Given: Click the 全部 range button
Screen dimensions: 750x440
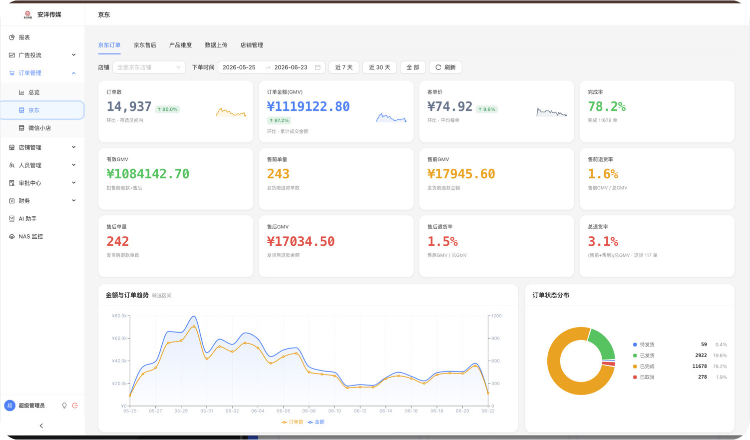Looking at the screenshot, I should pos(413,67).
